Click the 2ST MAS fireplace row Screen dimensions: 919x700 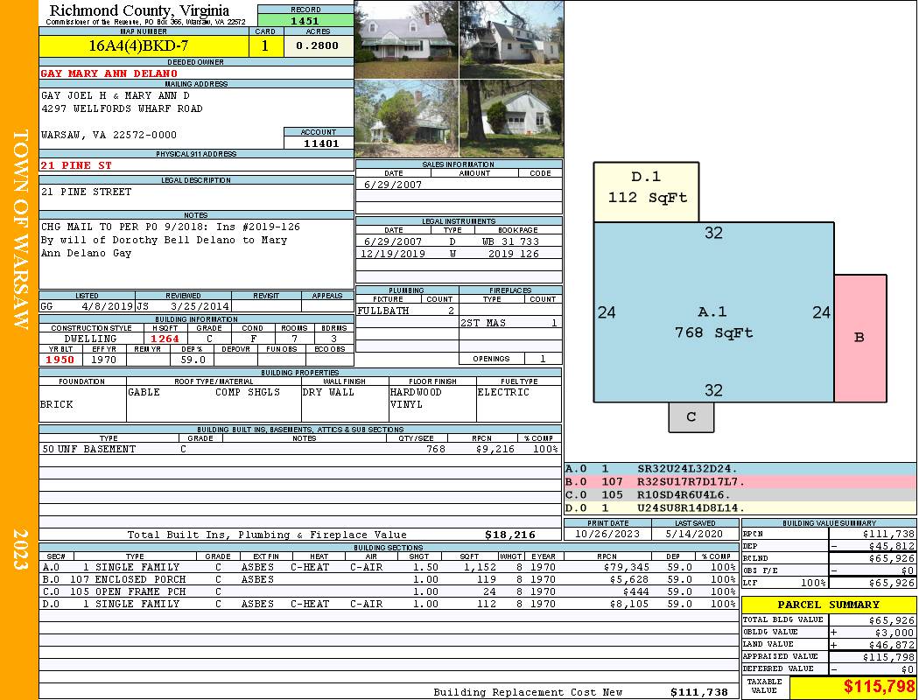[x=510, y=323]
